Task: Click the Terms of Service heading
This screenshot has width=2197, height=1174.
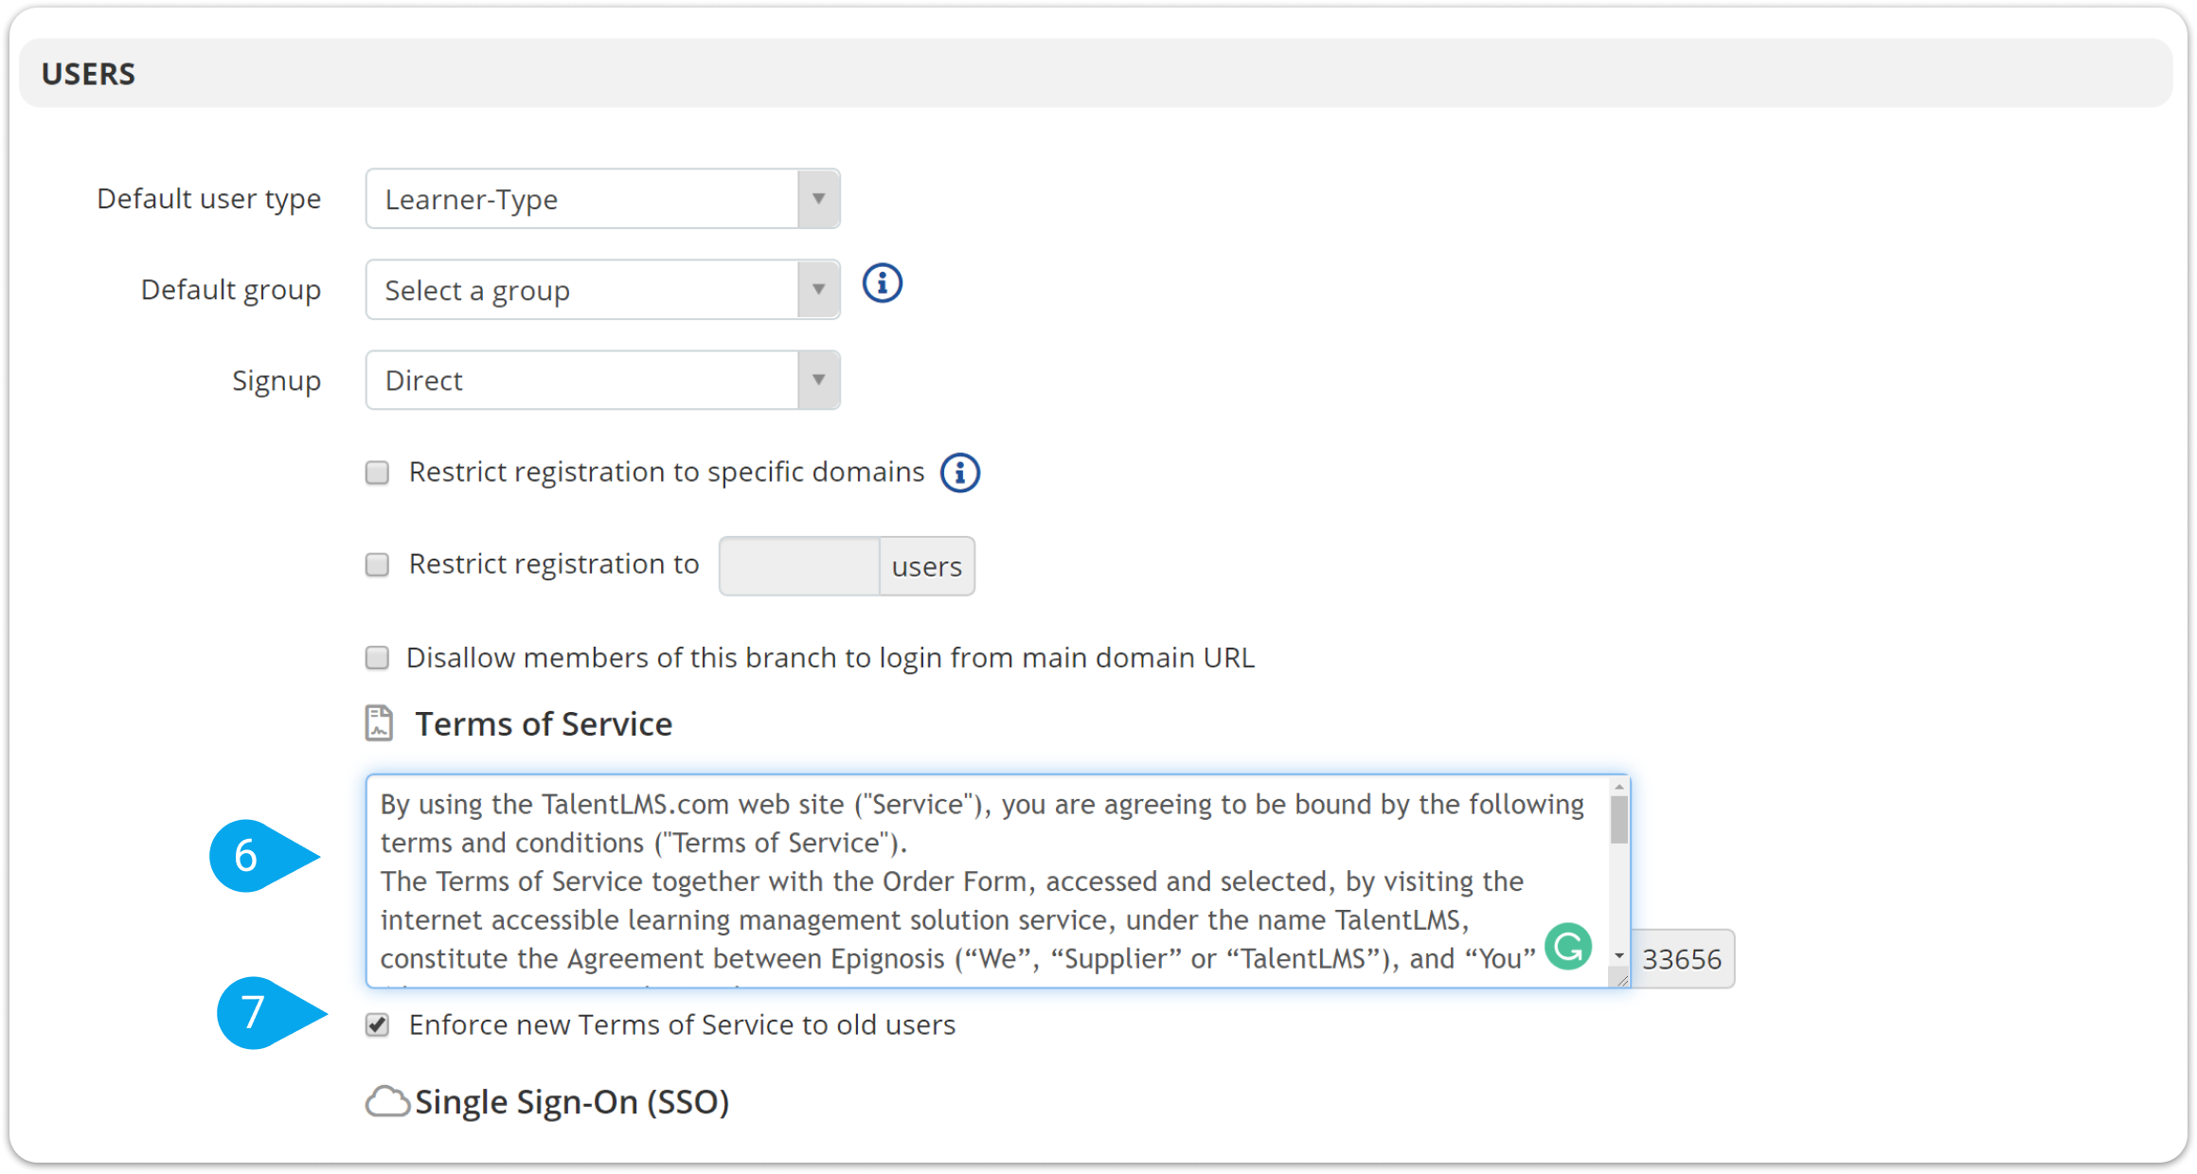Action: coord(544,724)
